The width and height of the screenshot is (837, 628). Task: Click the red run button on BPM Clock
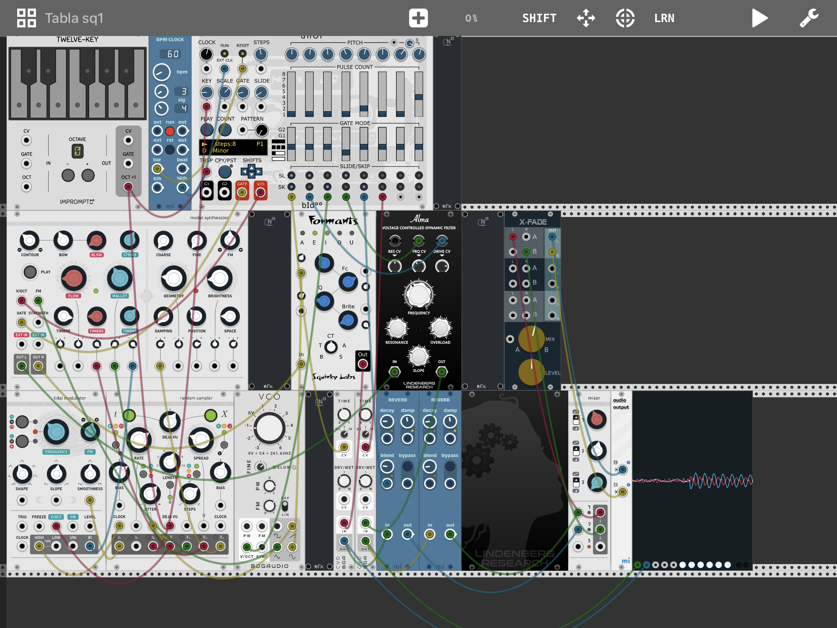170,131
